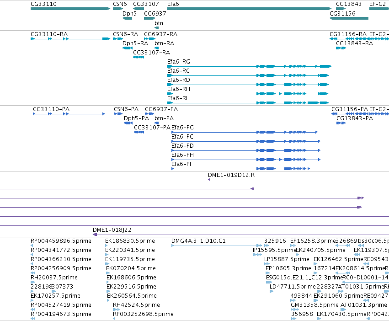Click the Efa6-RI transcript label
389x321 pixels.
[x=177, y=98]
